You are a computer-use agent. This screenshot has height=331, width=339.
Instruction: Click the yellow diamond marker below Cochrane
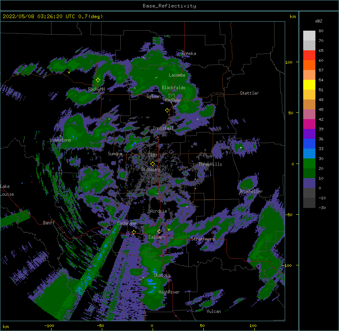click(x=134, y=232)
